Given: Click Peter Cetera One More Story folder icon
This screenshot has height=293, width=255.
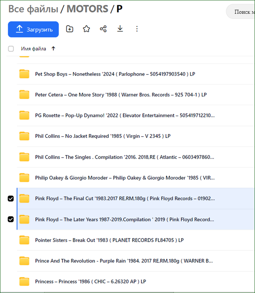Looking at the screenshot, I should 24,95.
